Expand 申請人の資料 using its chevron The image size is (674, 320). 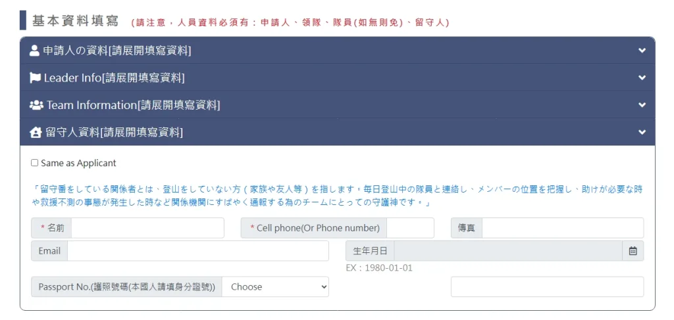[x=642, y=50]
